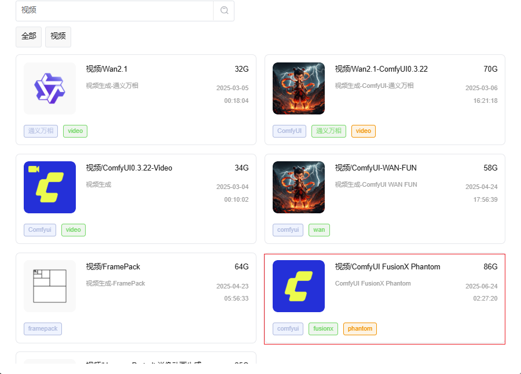521x374 pixels.
Task: Click the gray ComfyUI FusionX Phantom description
Action: click(x=373, y=283)
